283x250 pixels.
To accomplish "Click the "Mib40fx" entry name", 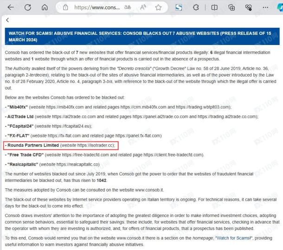I will pyautogui.click(x=18, y=107).
